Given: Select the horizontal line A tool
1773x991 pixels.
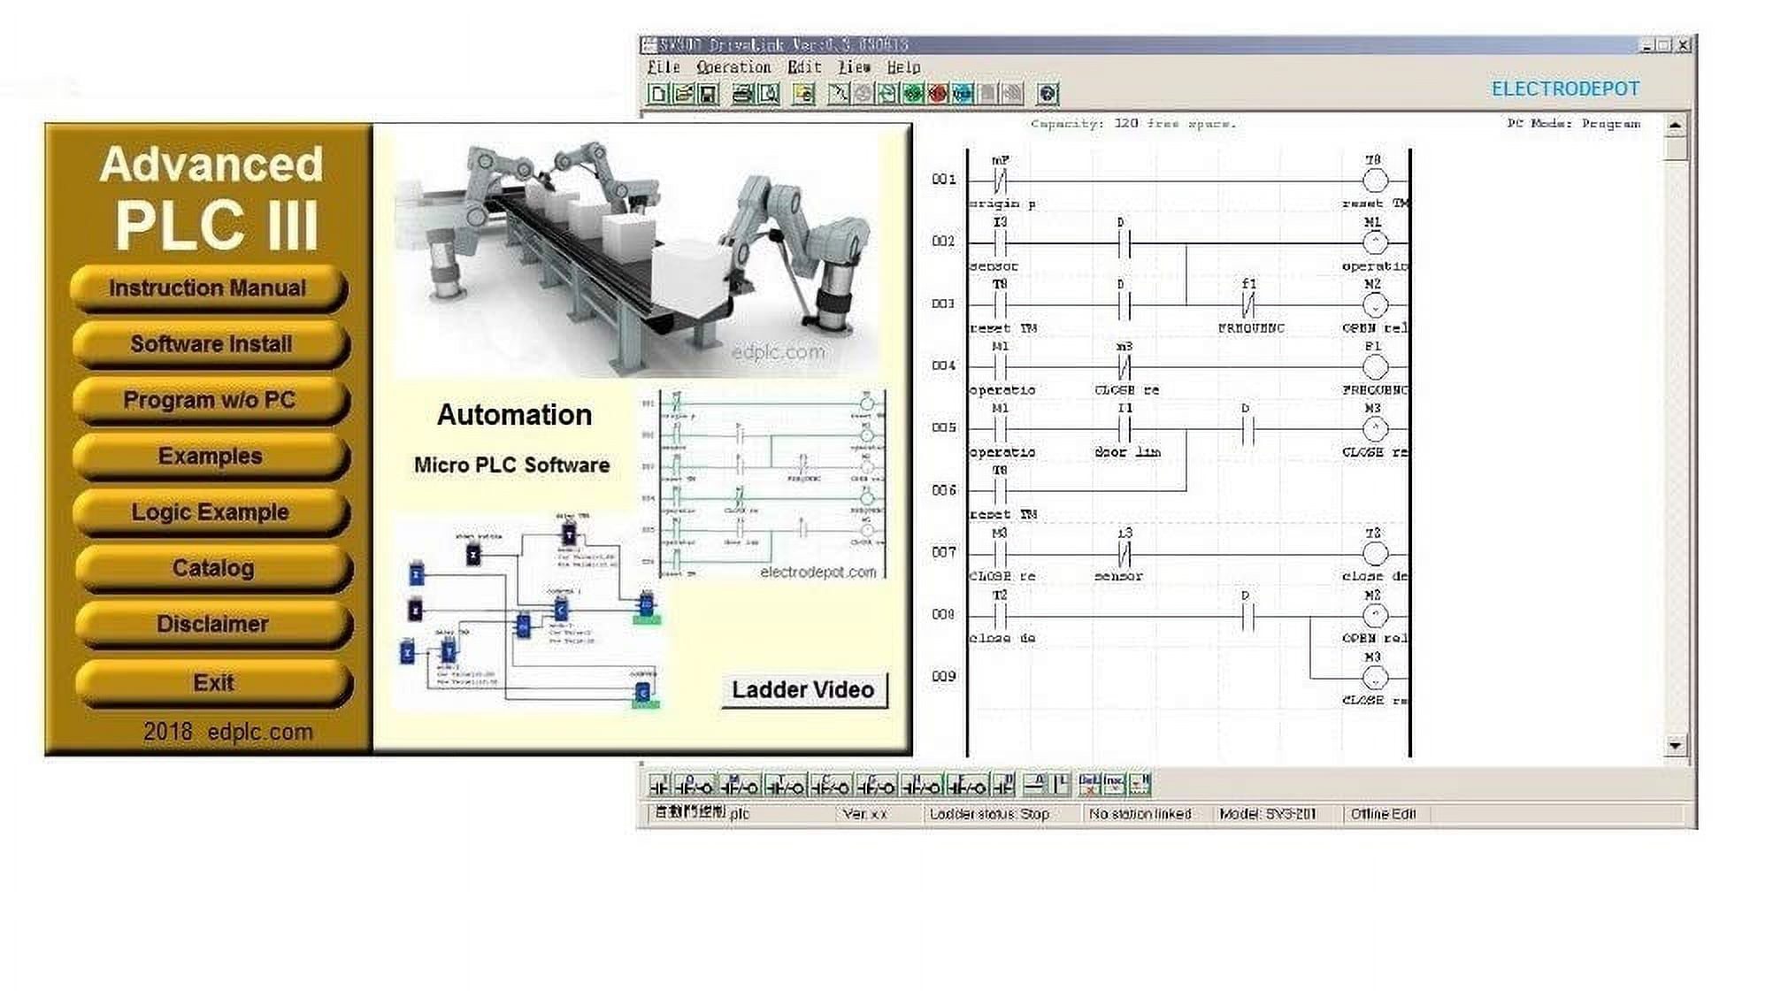Looking at the screenshot, I should (x=1034, y=784).
